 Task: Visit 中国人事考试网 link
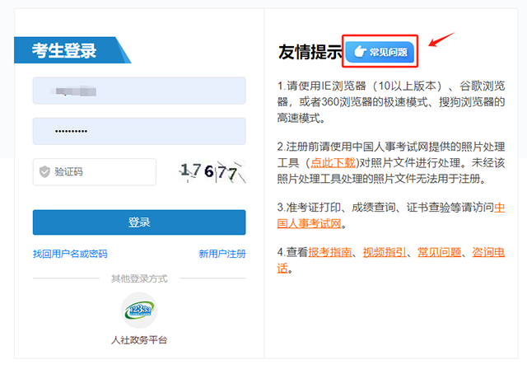(x=391, y=215)
